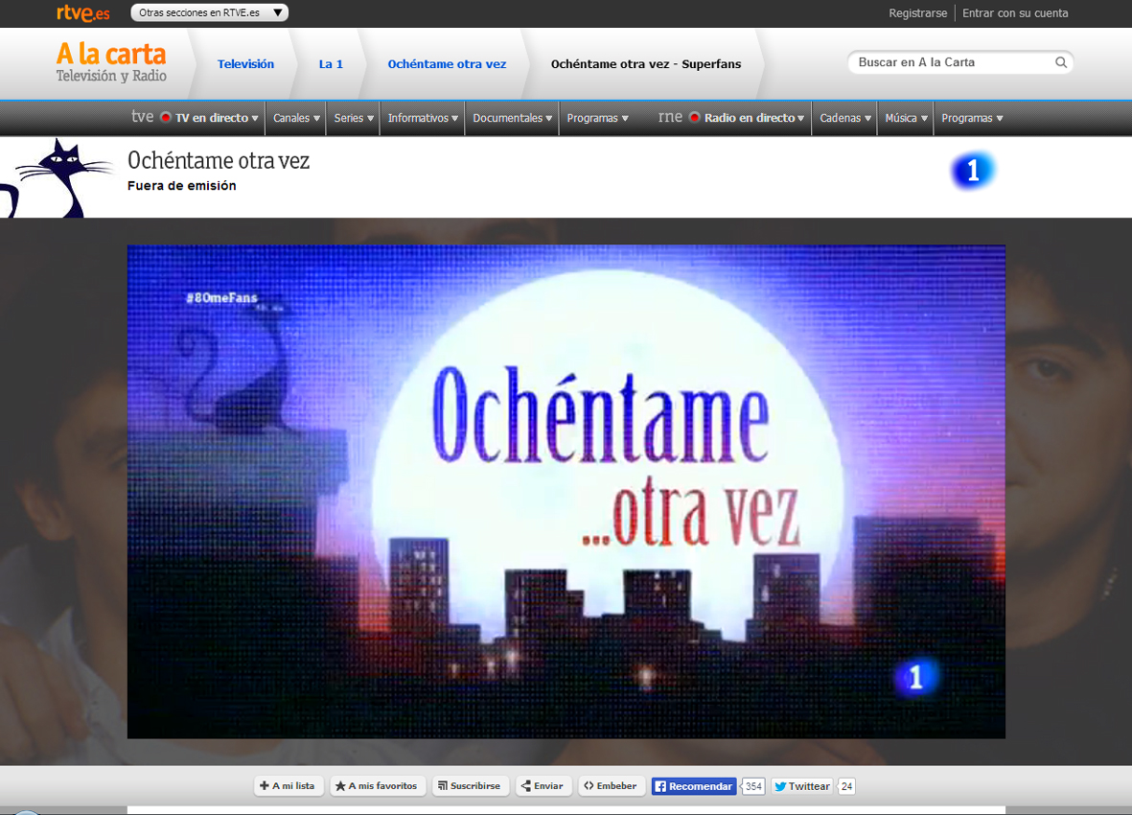Click Registrarse link
This screenshot has height=815, width=1132.
(917, 13)
